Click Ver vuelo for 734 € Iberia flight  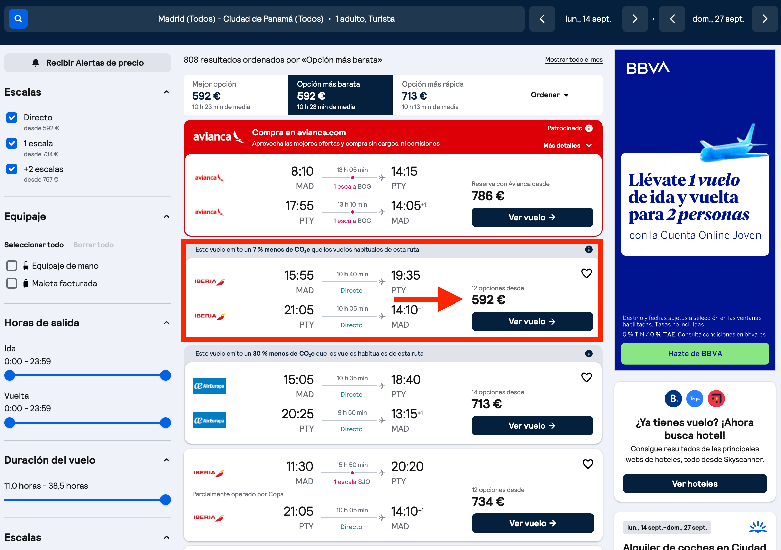click(x=533, y=523)
